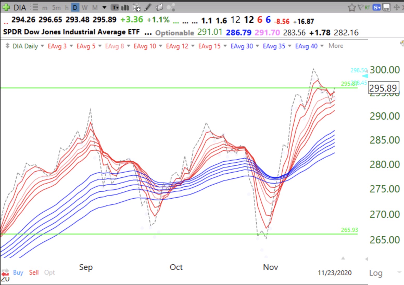Expand the EAvg 5 indicator dropdown
The height and width of the screenshot is (285, 404).
tap(100, 46)
